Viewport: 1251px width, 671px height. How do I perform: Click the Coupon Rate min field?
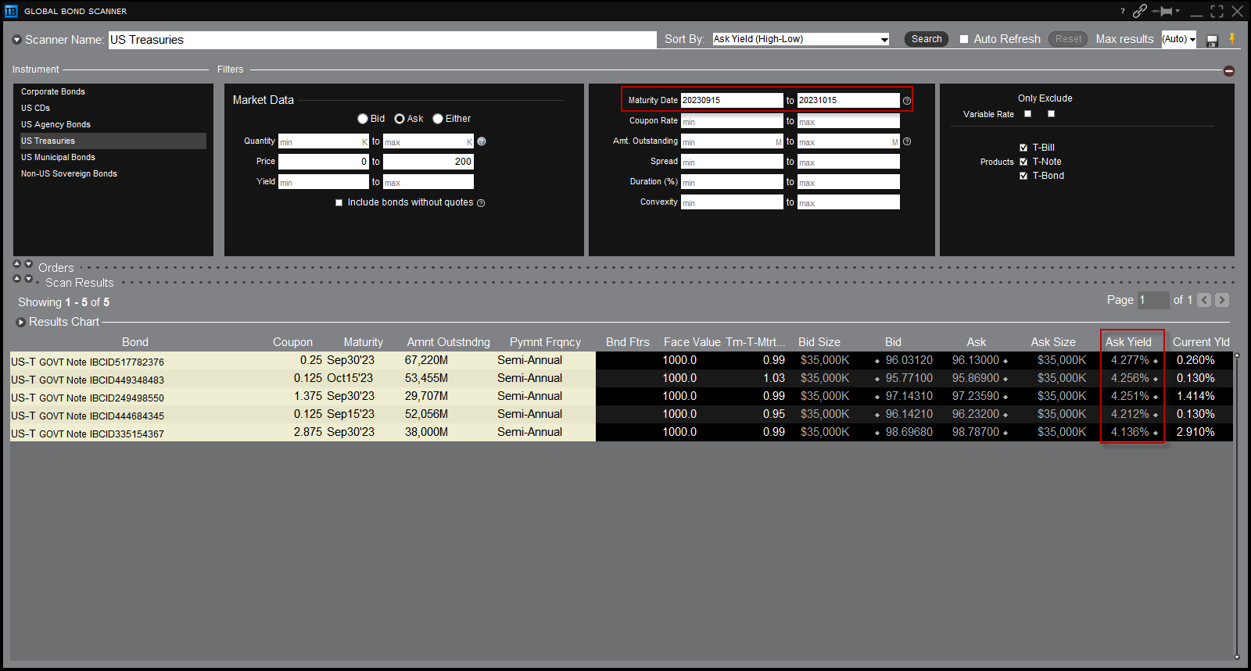point(732,121)
